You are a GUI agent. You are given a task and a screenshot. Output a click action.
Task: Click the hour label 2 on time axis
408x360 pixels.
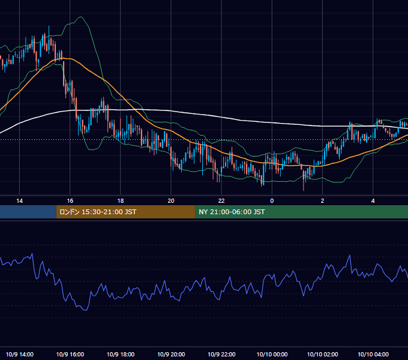tap(322, 200)
